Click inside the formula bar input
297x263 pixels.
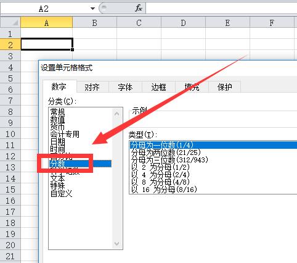(221, 9)
